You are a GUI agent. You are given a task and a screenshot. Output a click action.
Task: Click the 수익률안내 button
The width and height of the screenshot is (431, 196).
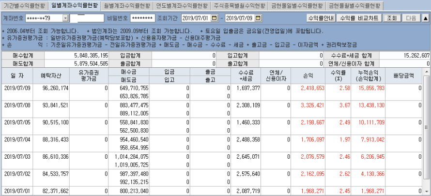[321, 18]
